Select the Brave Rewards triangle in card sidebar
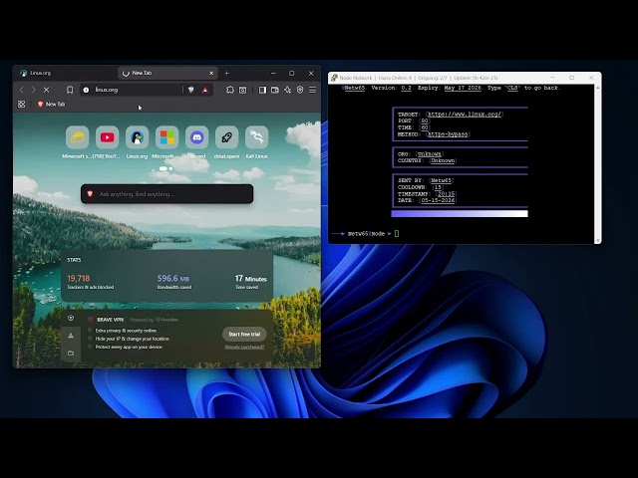The height and width of the screenshot is (478, 638). click(71, 336)
